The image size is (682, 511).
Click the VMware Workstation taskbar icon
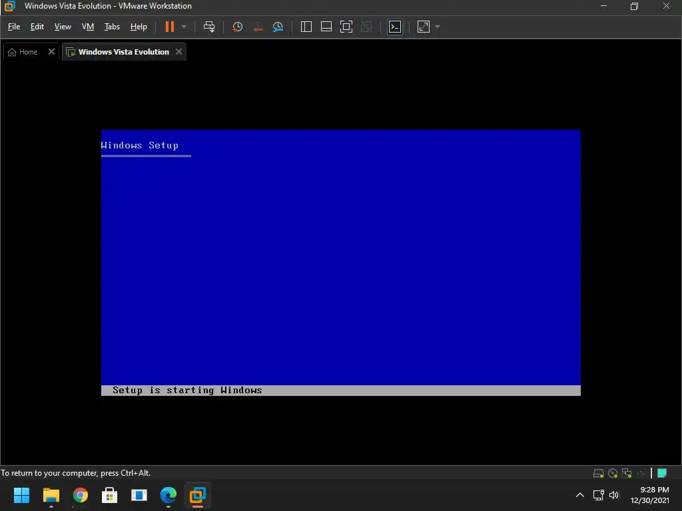(197, 495)
